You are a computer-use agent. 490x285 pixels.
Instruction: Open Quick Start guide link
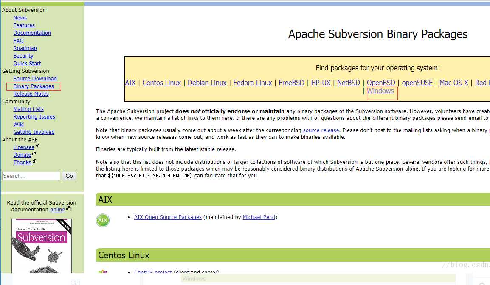tap(27, 63)
